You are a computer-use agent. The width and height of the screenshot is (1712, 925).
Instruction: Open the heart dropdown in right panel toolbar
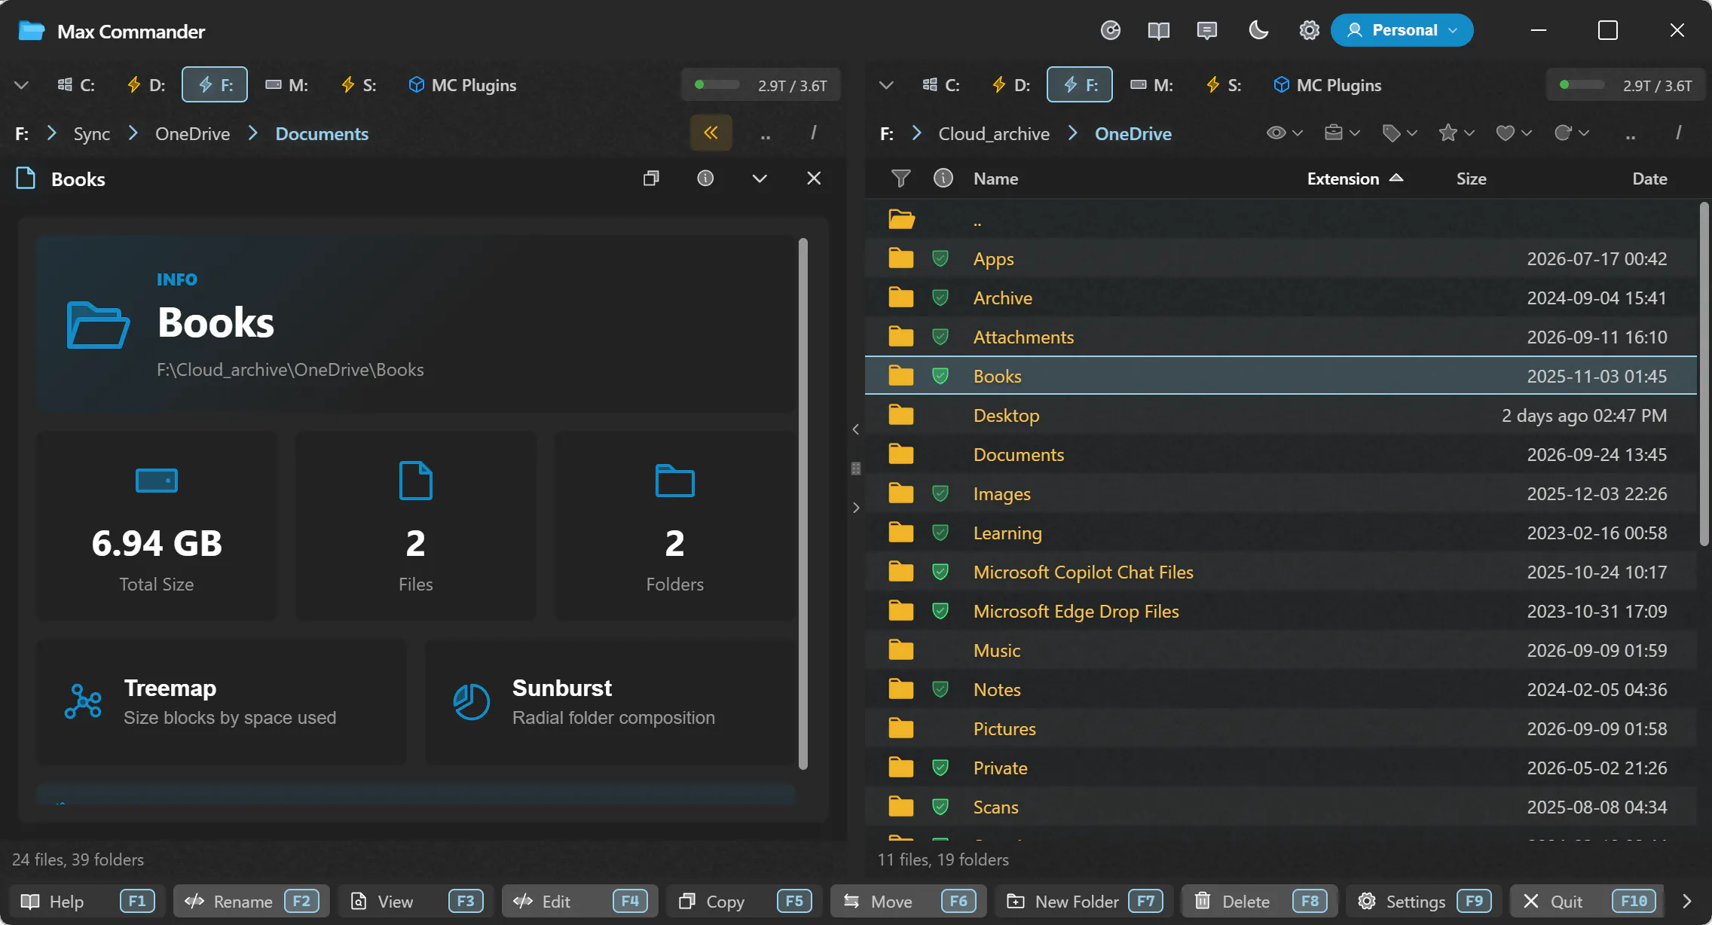point(1513,133)
